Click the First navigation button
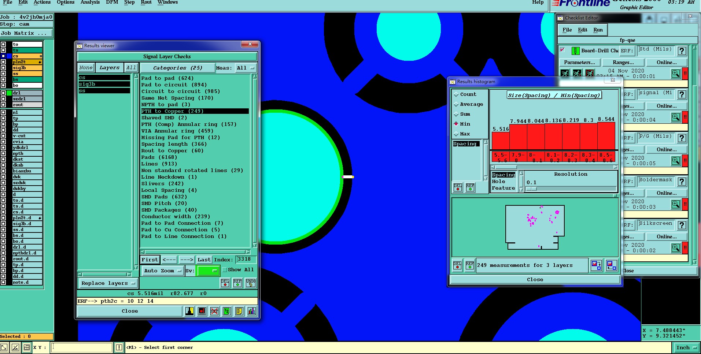 click(x=150, y=260)
